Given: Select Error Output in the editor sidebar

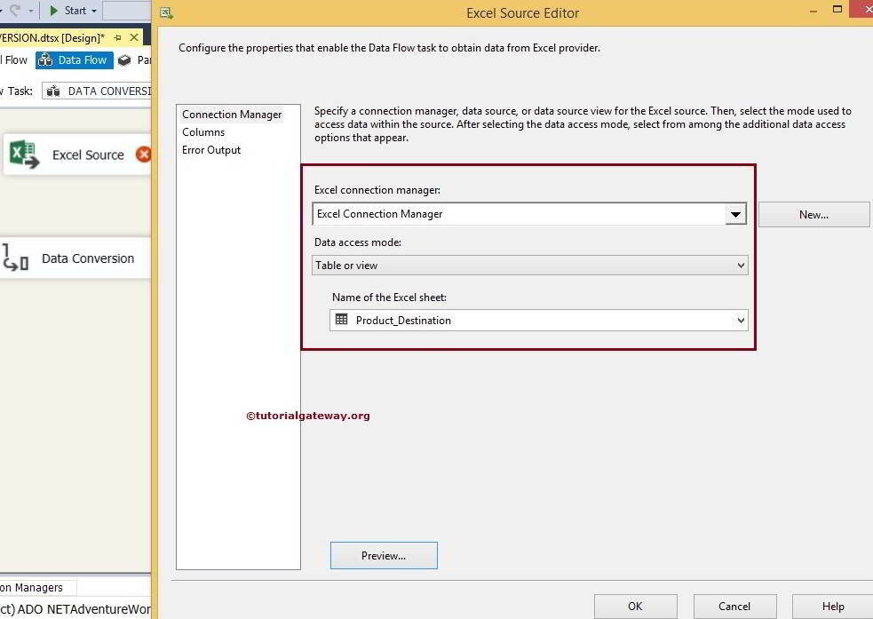Looking at the screenshot, I should [211, 149].
